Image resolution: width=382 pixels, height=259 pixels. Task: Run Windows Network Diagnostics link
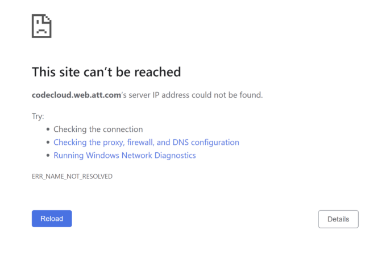(x=124, y=156)
